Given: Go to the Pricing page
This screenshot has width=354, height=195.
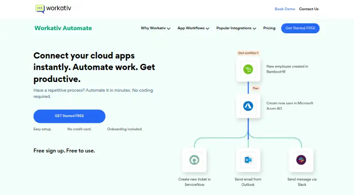Looking at the screenshot, I should pyautogui.click(x=269, y=28).
